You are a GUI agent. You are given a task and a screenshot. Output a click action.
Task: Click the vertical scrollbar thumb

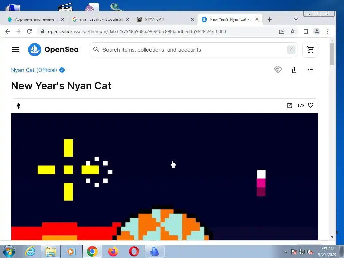point(332,54)
